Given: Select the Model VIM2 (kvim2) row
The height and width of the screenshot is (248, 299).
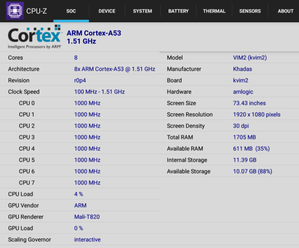Looking at the screenshot, I should click(x=229, y=57).
